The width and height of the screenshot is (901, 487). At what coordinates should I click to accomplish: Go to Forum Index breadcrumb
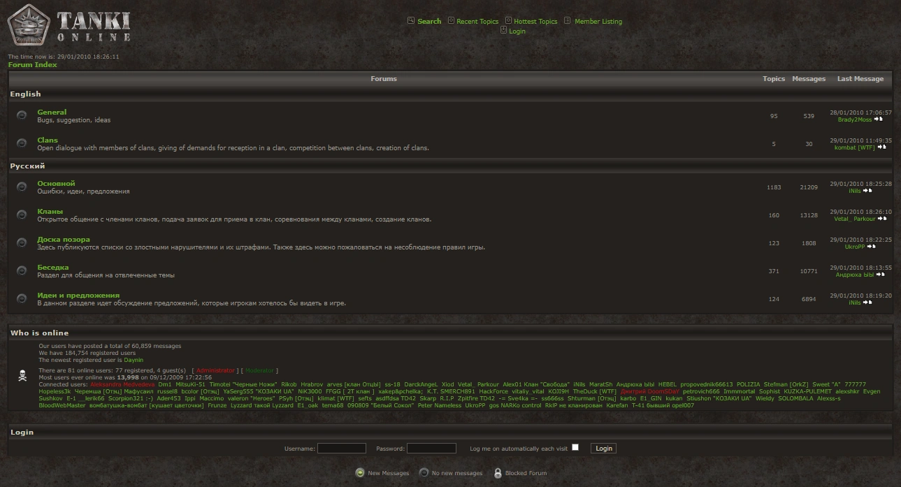tap(33, 65)
